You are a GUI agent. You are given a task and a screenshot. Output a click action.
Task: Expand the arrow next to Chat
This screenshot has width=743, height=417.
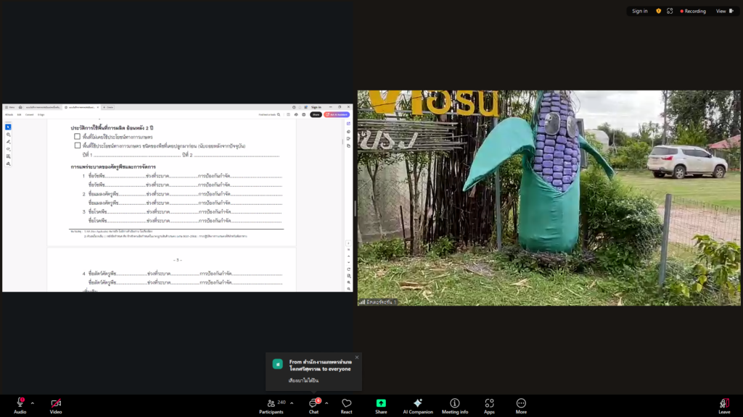(327, 403)
